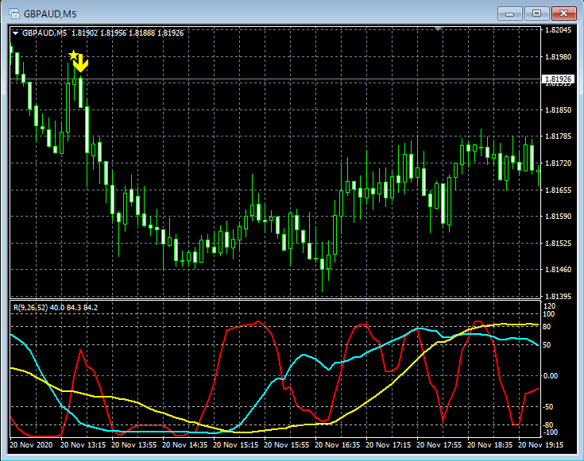Minimize the GBPAUD,M5 chart window

(509, 13)
